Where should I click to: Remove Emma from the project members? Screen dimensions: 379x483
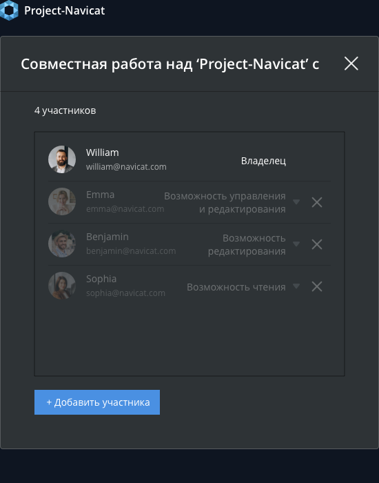point(317,202)
